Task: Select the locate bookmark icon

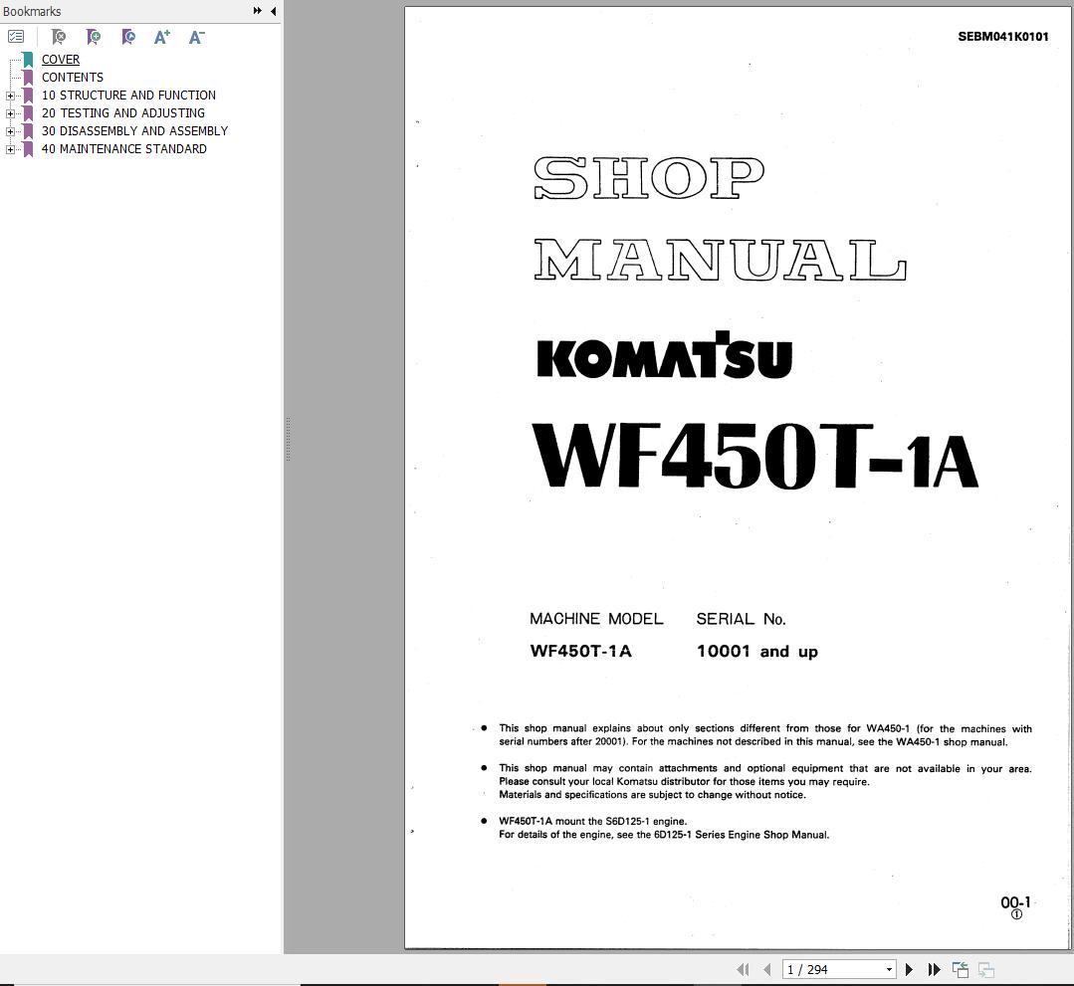Action: click(127, 36)
